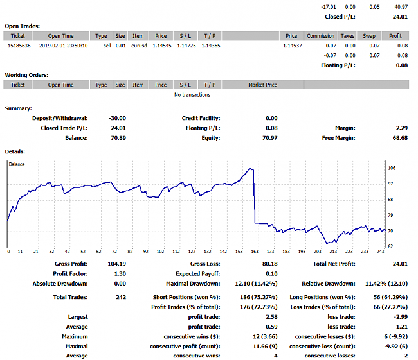Click the Absolute Drawdown value 0.00
This screenshot has width=418, height=360.
click(x=120, y=284)
